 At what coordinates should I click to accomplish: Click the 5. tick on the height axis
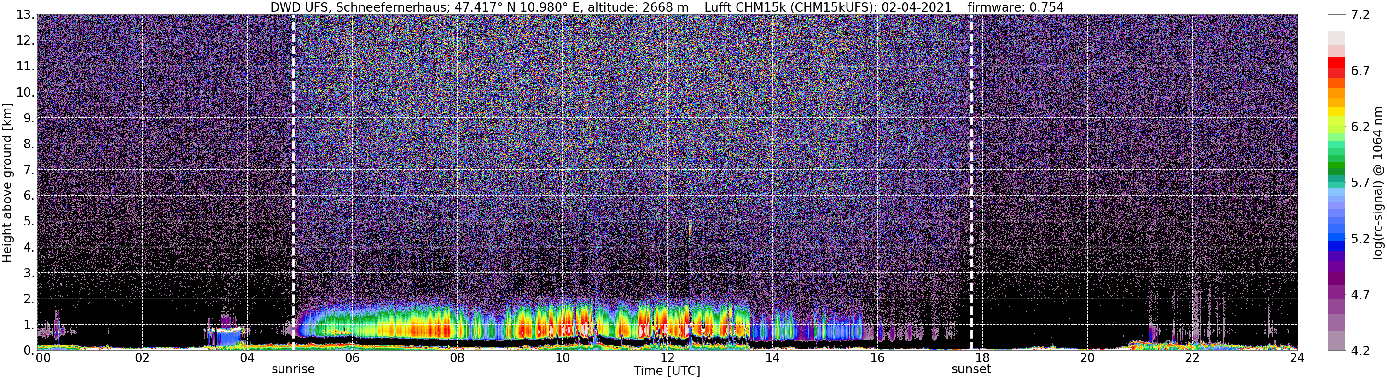(29, 222)
